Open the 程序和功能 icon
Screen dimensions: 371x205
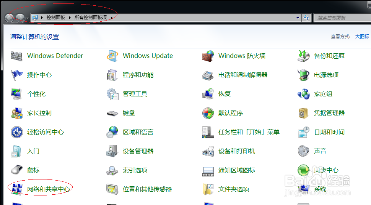click(x=112, y=75)
